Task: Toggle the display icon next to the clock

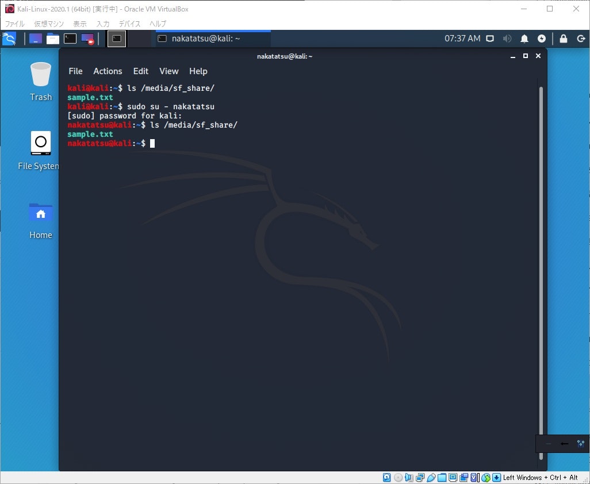Action: [x=489, y=39]
